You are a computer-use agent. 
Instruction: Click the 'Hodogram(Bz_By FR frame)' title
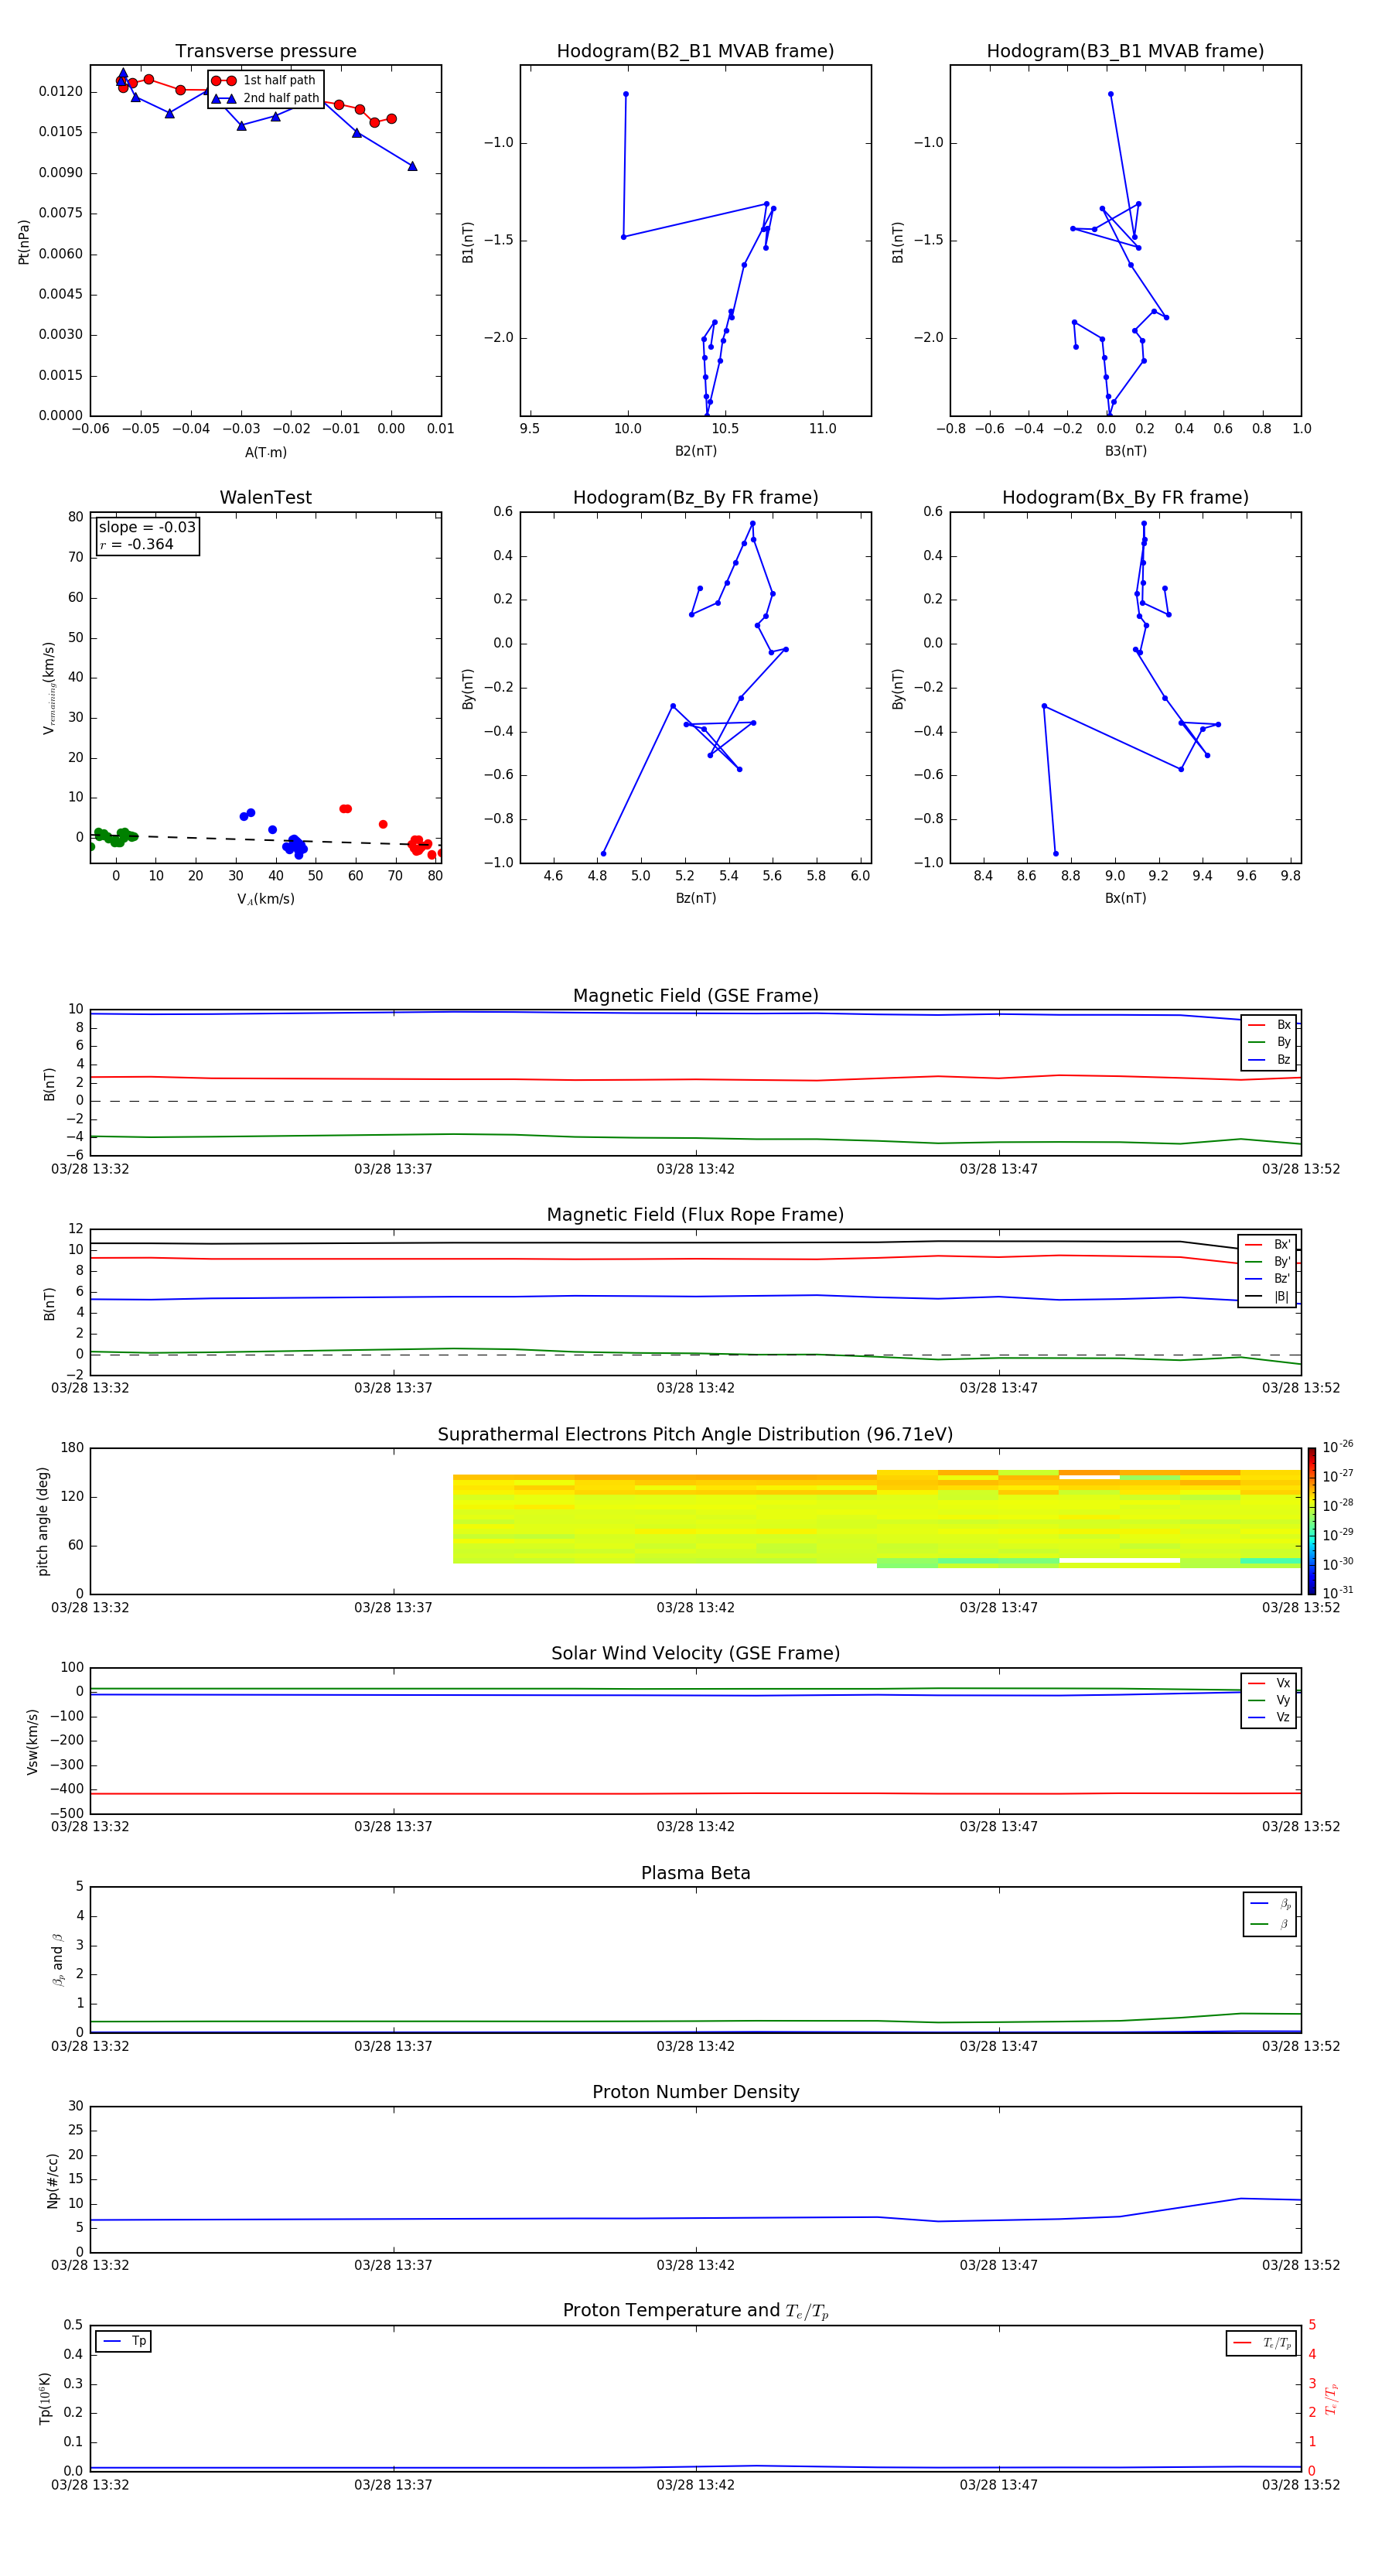point(695,497)
